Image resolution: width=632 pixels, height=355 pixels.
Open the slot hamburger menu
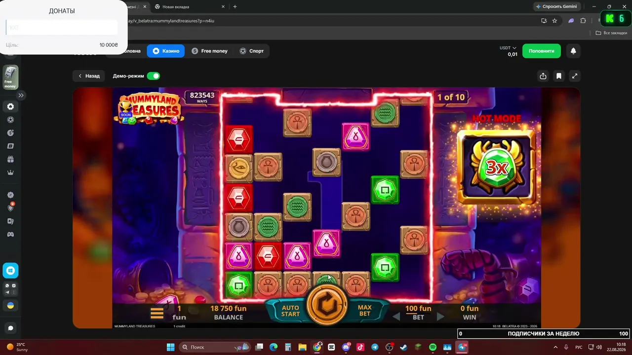click(157, 313)
